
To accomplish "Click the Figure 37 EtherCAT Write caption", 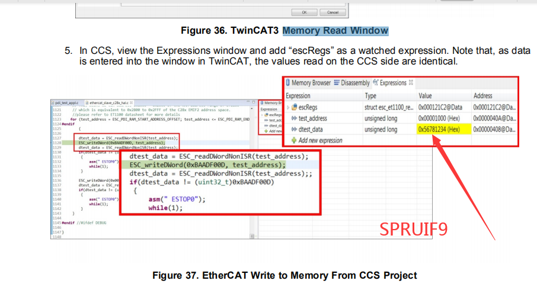I will 285,275.
